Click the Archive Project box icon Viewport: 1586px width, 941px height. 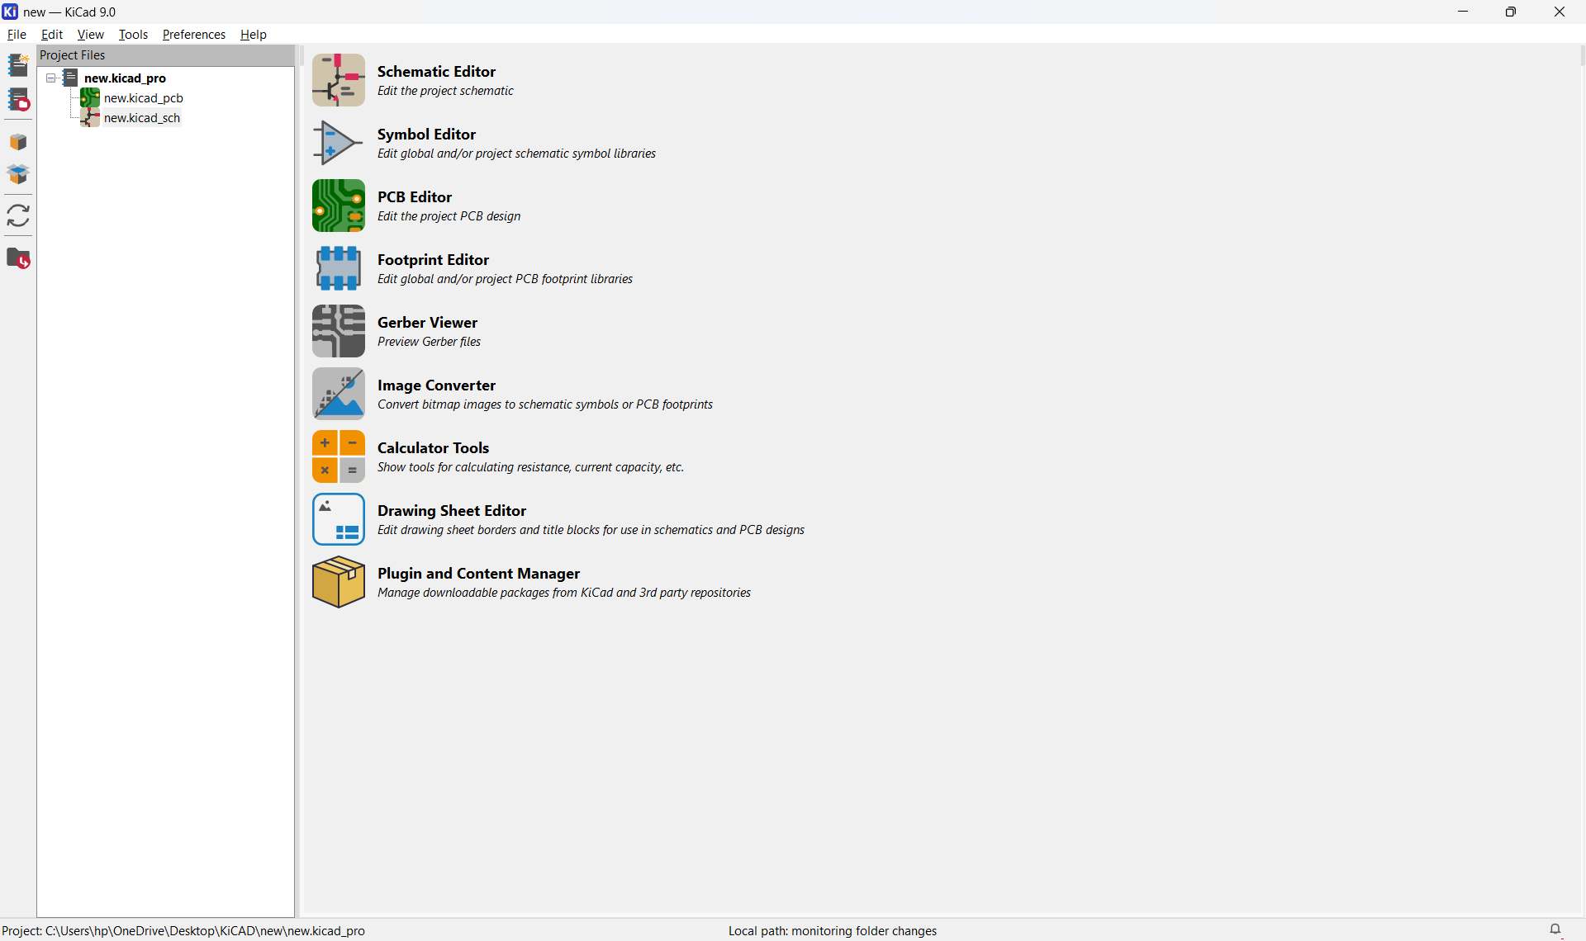(x=18, y=142)
